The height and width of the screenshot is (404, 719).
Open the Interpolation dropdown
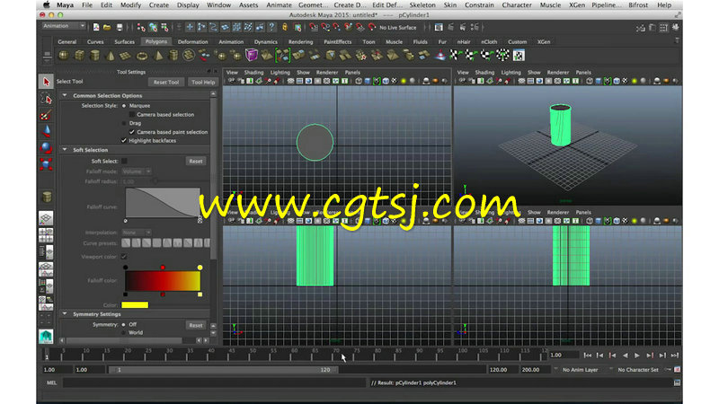(137, 233)
